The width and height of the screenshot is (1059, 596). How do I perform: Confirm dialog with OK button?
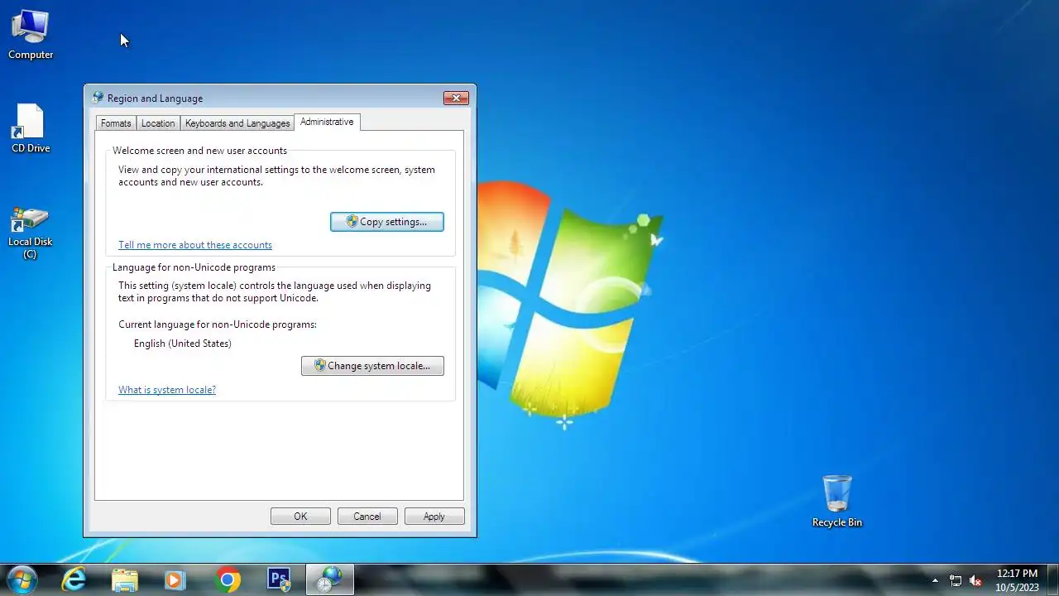point(300,517)
